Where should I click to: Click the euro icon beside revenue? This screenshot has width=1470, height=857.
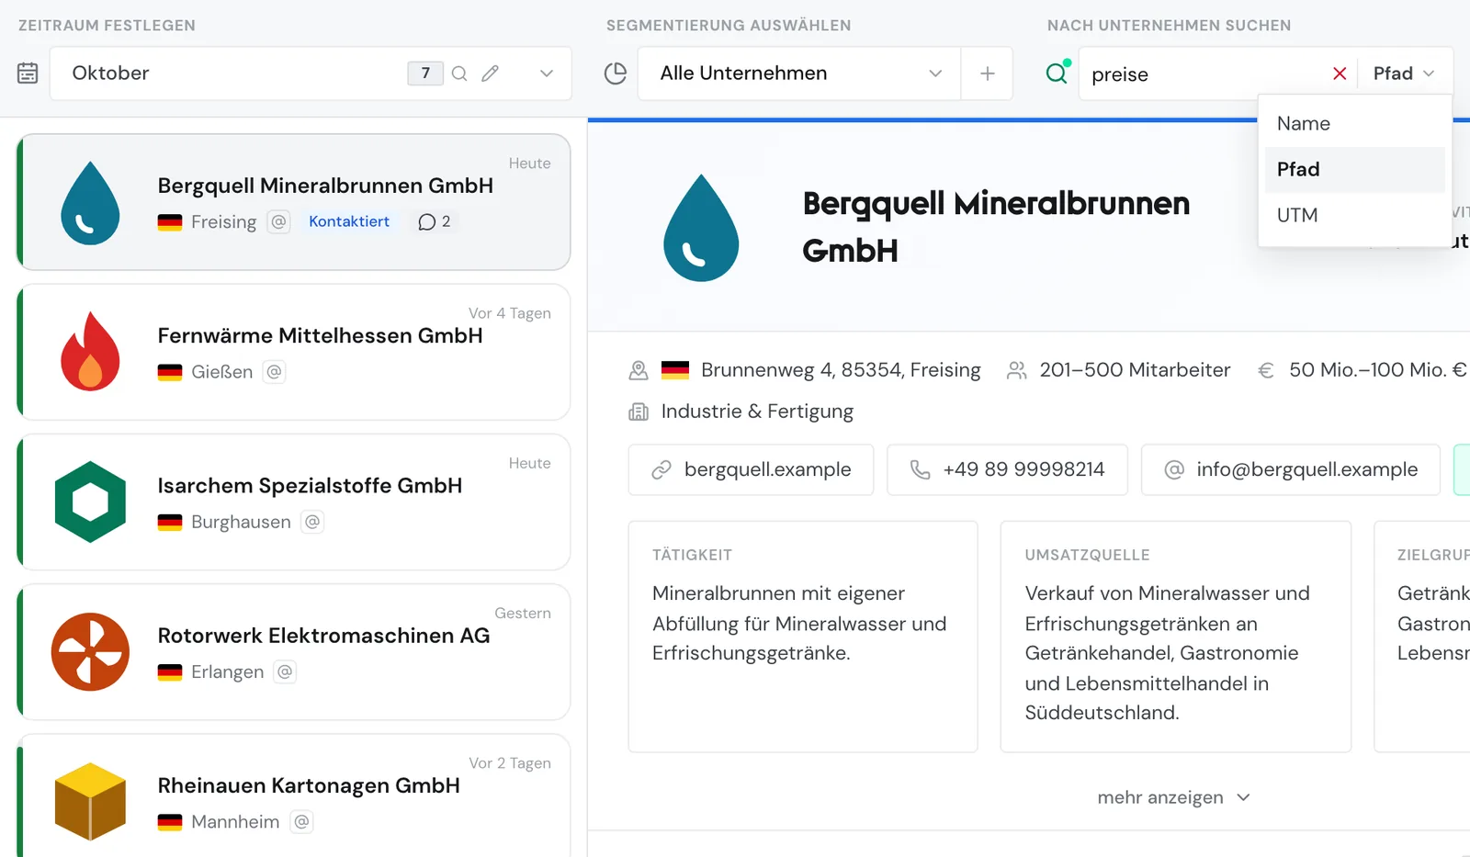pos(1266,370)
